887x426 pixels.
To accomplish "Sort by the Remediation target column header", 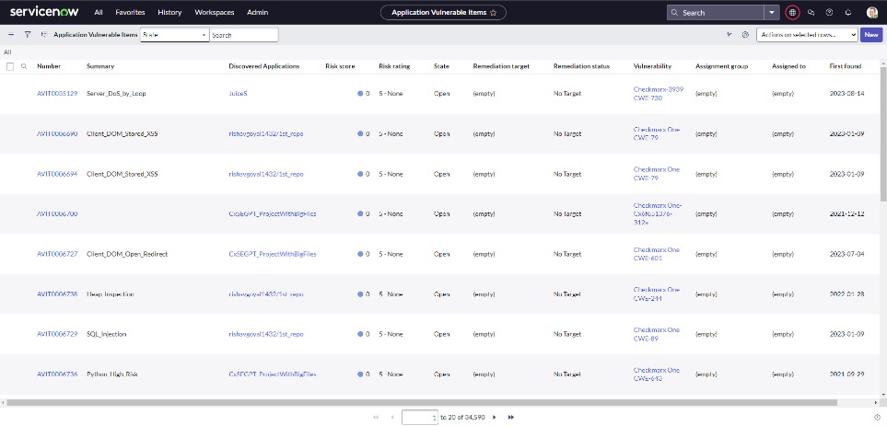I will (501, 66).
